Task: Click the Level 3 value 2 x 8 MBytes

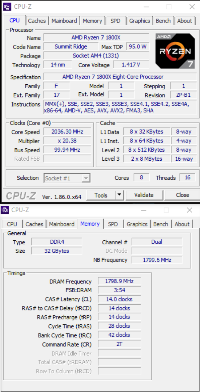Action: click(x=147, y=159)
